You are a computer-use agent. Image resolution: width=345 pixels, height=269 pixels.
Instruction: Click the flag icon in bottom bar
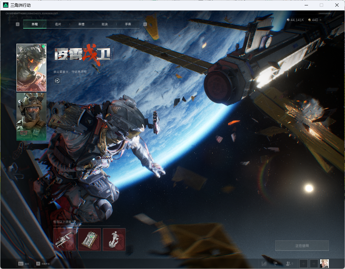(275, 264)
